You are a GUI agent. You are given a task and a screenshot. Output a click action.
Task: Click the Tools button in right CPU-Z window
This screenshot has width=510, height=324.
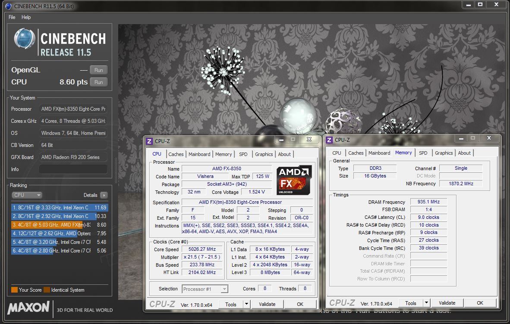[x=410, y=303]
